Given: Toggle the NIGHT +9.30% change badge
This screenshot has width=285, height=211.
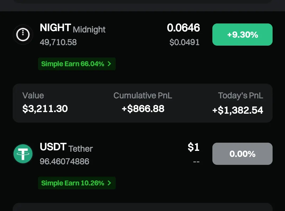Looking at the screenshot, I should pyautogui.click(x=242, y=35).
